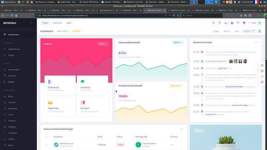Open the SIGNATURE MOBILE link

pyautogui.click(x=234, y=87)
